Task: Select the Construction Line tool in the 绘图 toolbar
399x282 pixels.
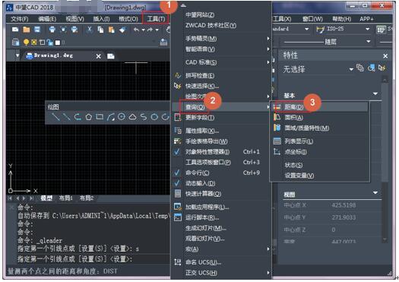Action: click(66, 117)
